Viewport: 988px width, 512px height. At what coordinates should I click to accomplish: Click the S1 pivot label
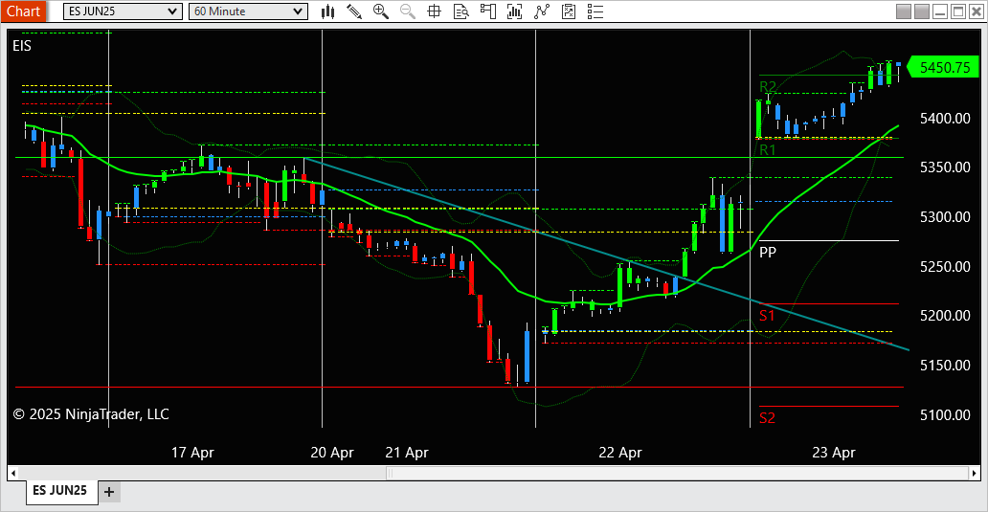click(x=767, y=316)
